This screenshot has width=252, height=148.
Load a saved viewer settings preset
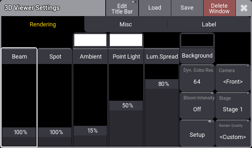click(154, 8)
